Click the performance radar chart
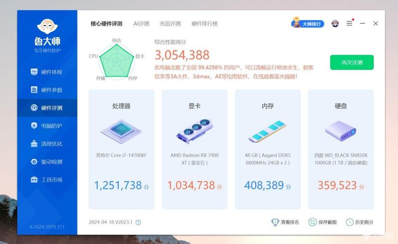Viewport: 398px width, 244px height. tap(116, 61)
